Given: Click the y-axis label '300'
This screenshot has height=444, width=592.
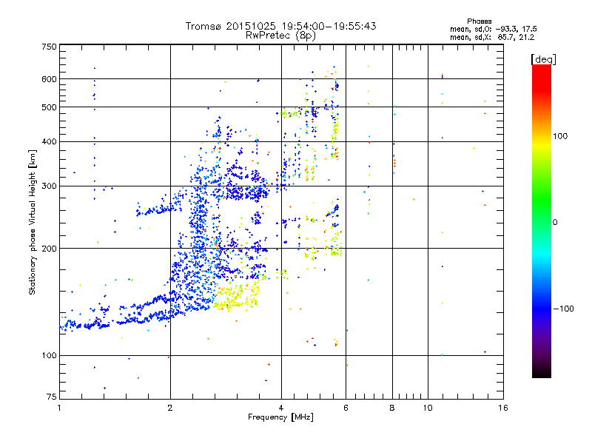Looking at the screenshot, I should [x=49, y=186].
